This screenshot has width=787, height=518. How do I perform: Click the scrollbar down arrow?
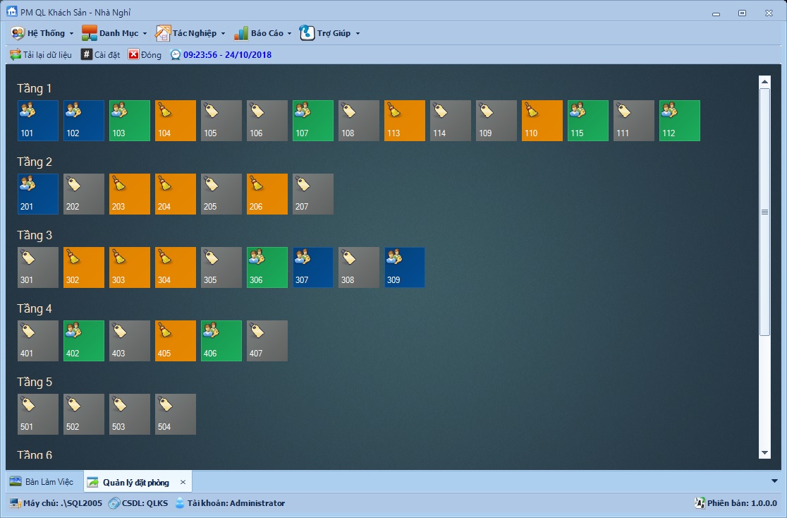[764, 452]
